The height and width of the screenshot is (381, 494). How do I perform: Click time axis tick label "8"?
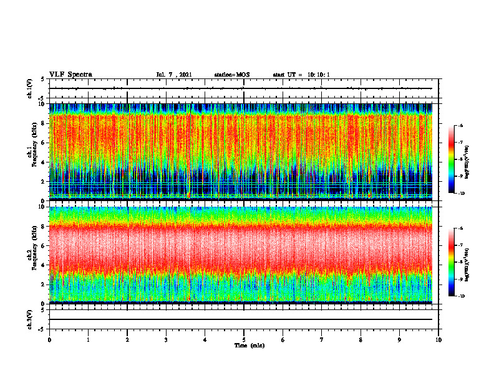coord(361,340)
